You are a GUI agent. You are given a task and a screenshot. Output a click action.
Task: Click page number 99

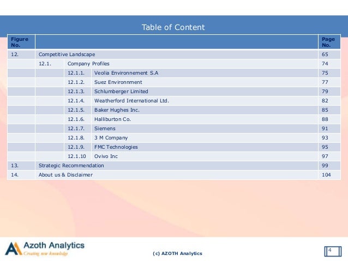click(x=325, y=166)
